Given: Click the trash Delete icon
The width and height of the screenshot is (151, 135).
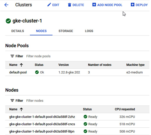Looking at the screenshot, I should pos(69,5).
